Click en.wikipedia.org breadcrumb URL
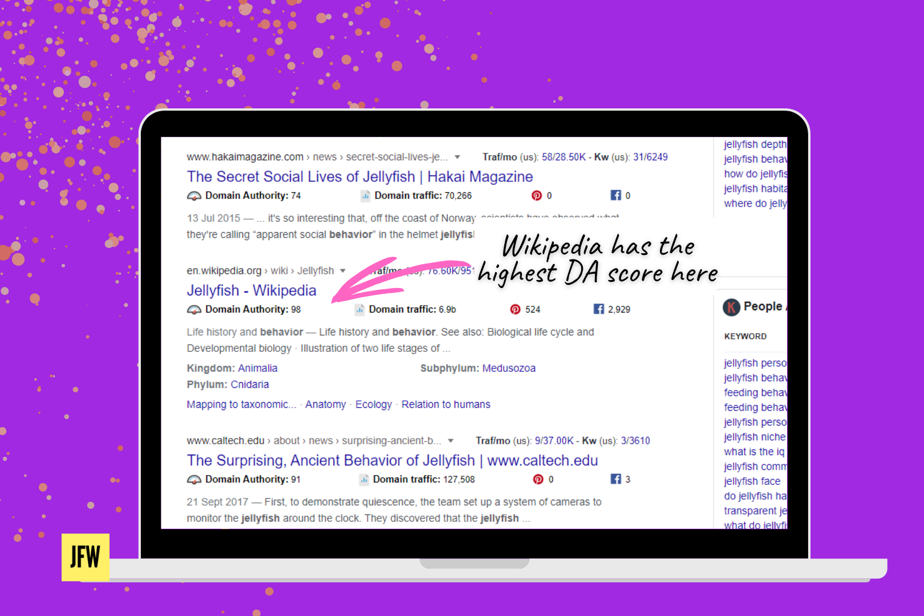The height and width of the screenshot is (616, 924). coord(224,270)
